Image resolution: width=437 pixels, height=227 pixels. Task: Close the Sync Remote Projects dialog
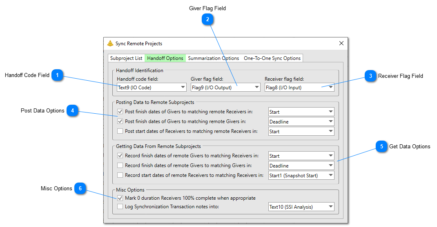tap(341, 43)
